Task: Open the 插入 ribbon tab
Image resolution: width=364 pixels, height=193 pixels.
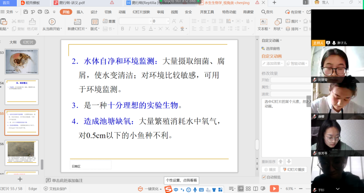Action: [x=80, y=12]
